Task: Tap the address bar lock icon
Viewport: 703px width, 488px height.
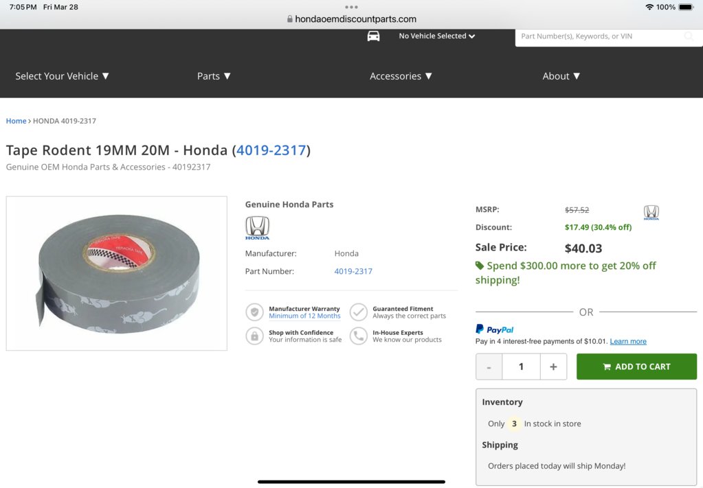Action: point(289,19)
